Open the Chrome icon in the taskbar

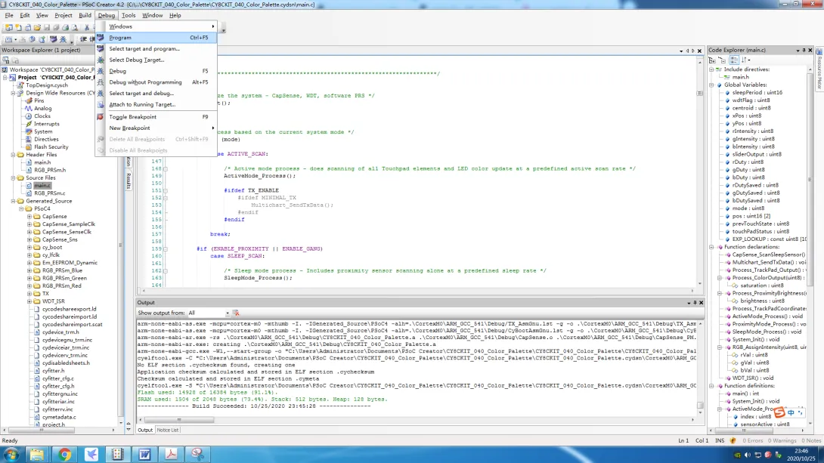coord(64,454)
